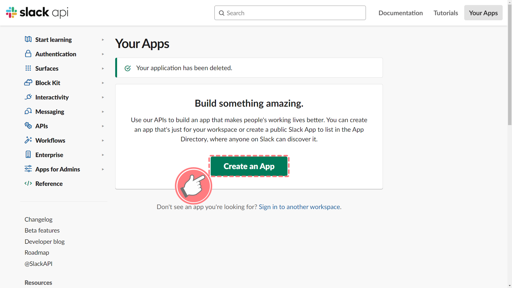
Task: Click the Build something amazing heading
Action: tap(249, 103)
